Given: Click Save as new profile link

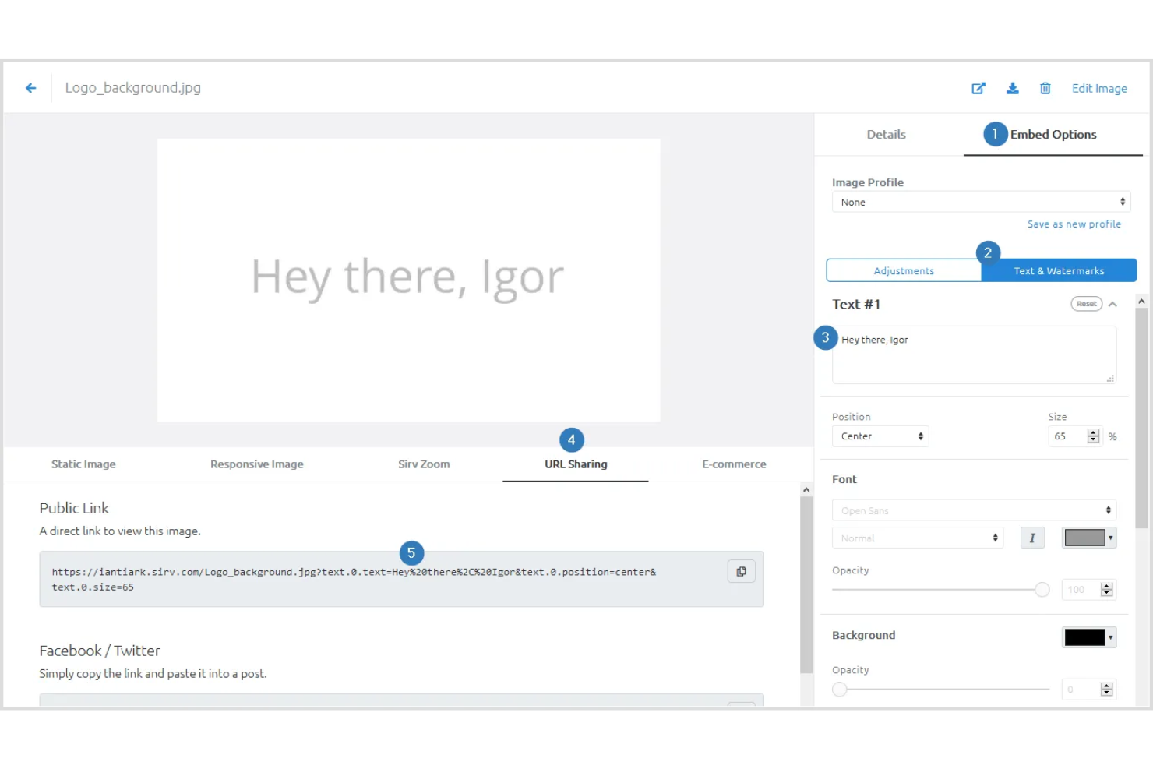Looking at the screenshot, I should click(1074, 224).
